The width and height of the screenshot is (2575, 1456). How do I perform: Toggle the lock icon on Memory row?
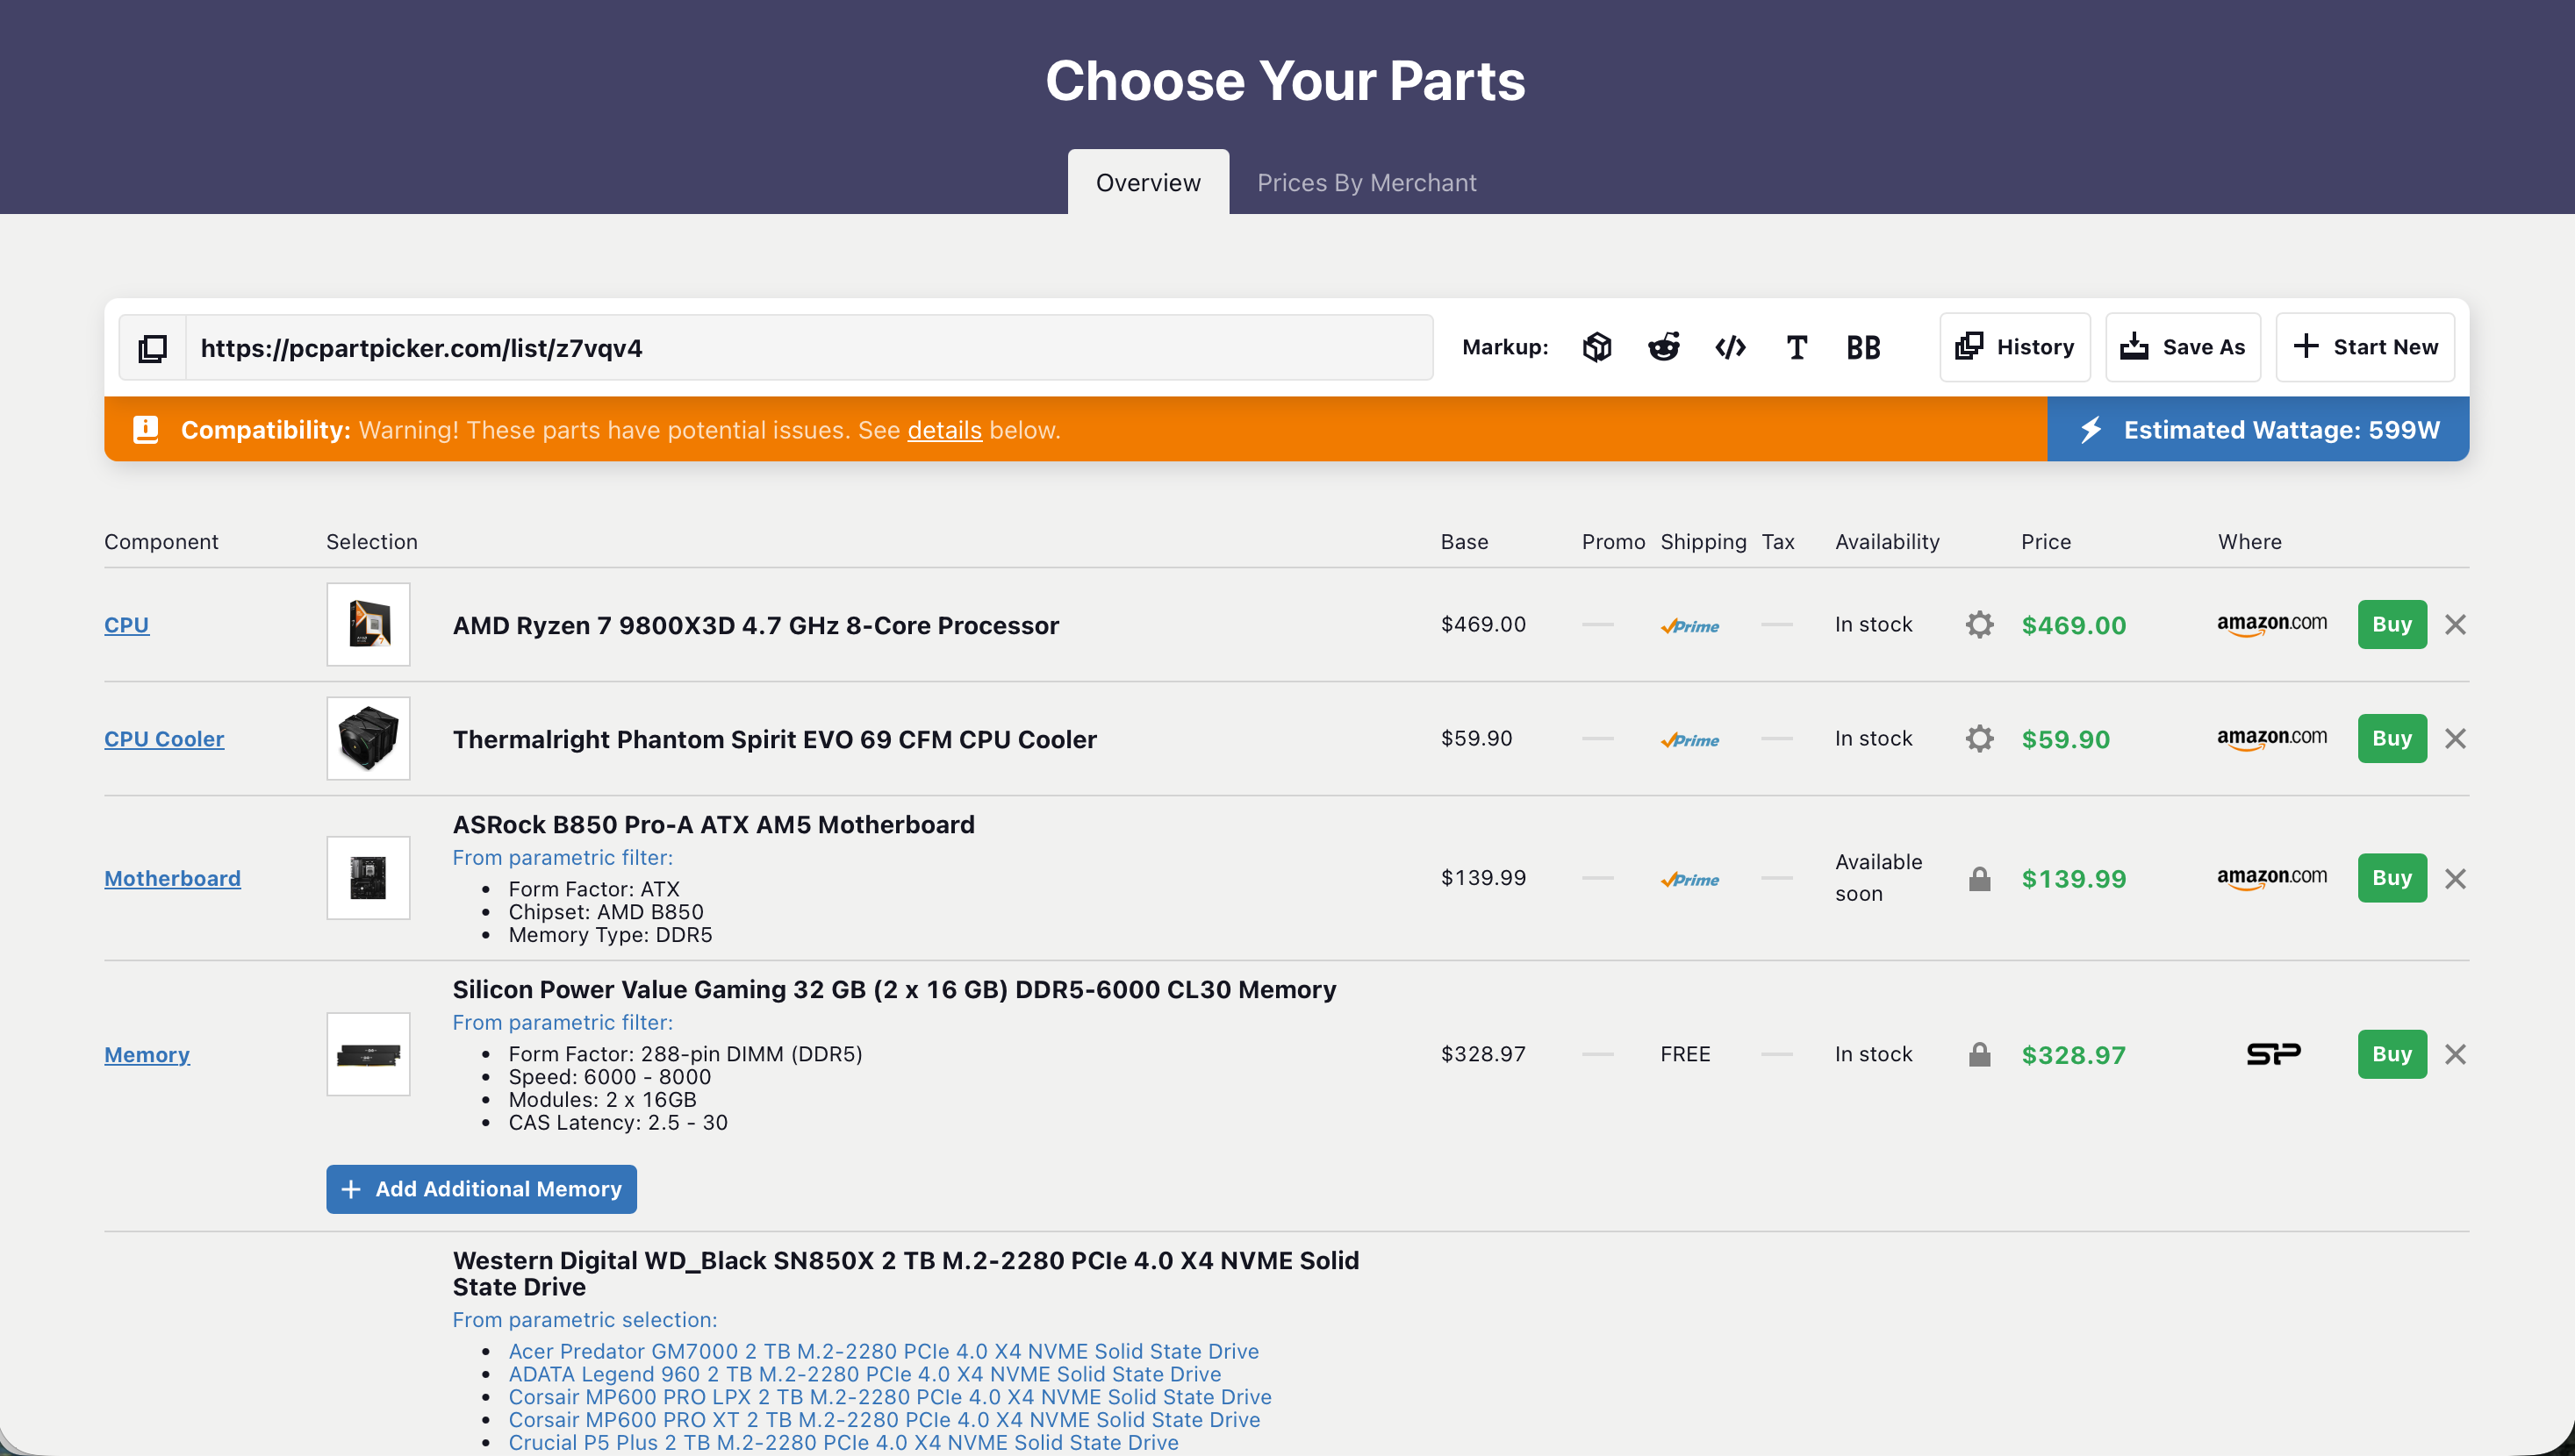(x=1979, y=1055)
